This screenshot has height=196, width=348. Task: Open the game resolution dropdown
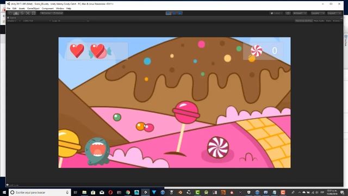point(36,21)
